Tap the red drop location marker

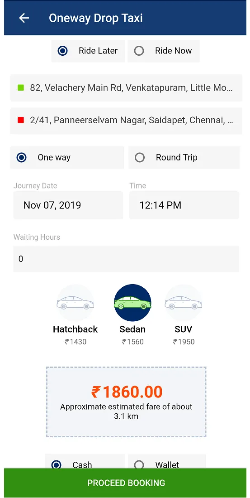(x=21, y=121)
